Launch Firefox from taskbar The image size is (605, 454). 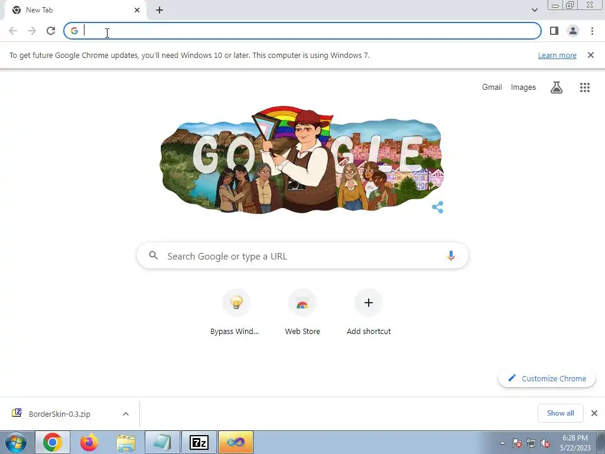pos(89,442)
